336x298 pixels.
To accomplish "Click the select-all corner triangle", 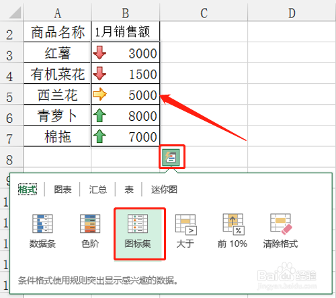I will click(x=14, y=13).
